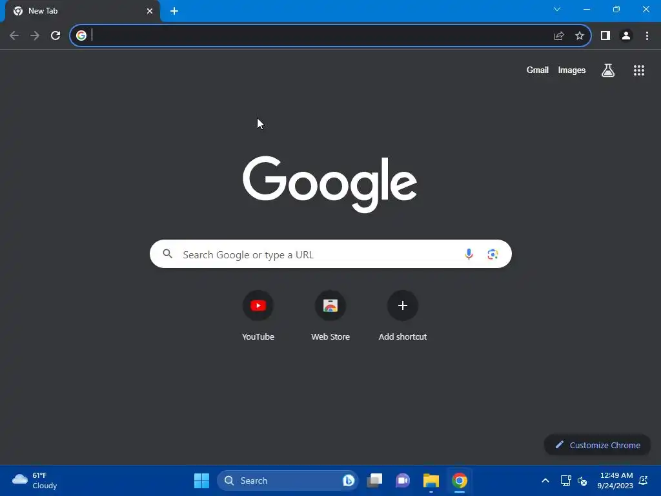Click the back navigation arrow
Viewport: 661px width, 496px height.
point(14,36)
